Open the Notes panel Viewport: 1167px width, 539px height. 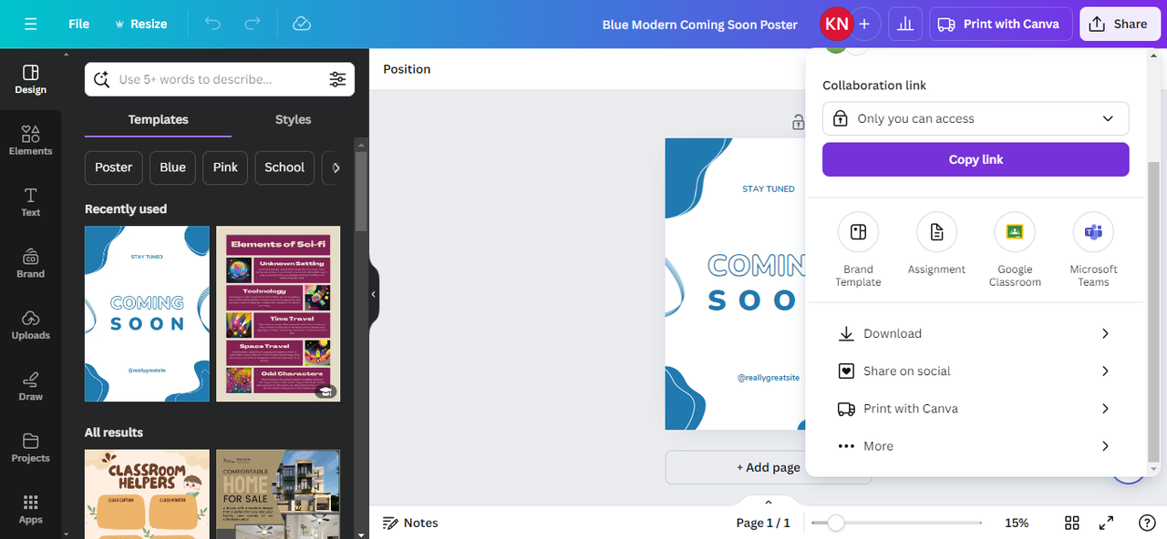(410, 523)
